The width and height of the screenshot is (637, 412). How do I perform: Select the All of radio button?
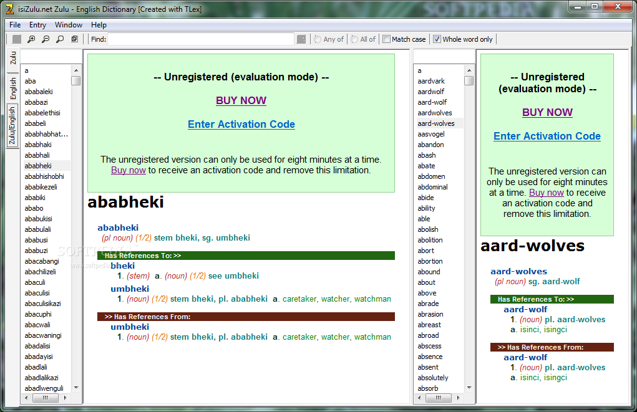click(354, 39)
